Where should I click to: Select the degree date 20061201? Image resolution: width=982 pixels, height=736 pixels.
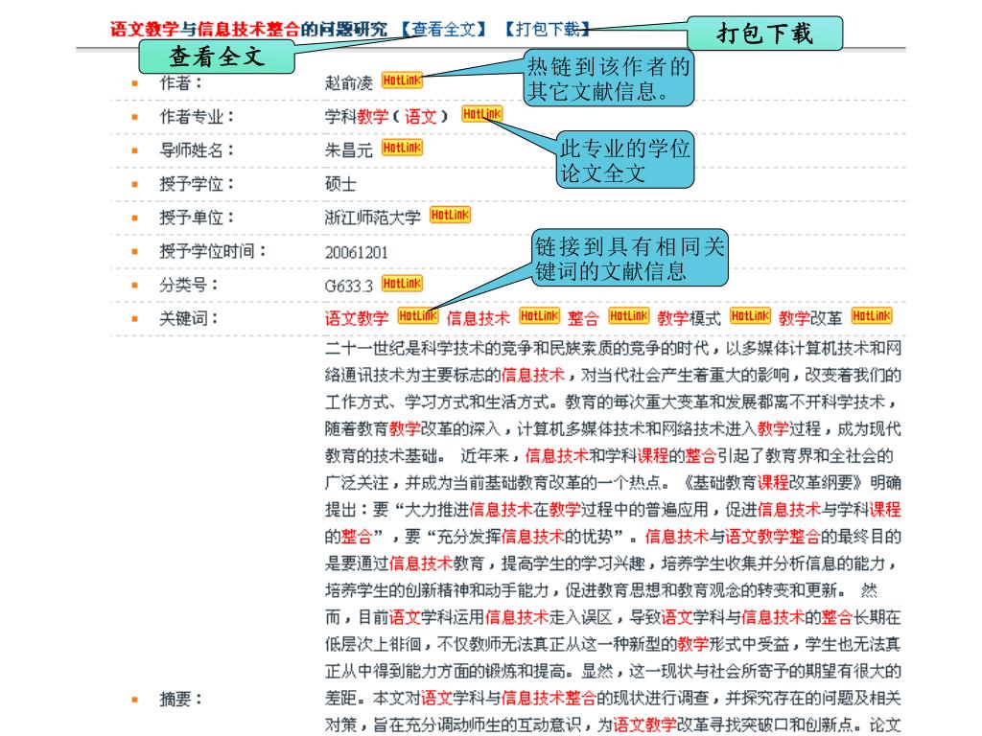point(357,252)
